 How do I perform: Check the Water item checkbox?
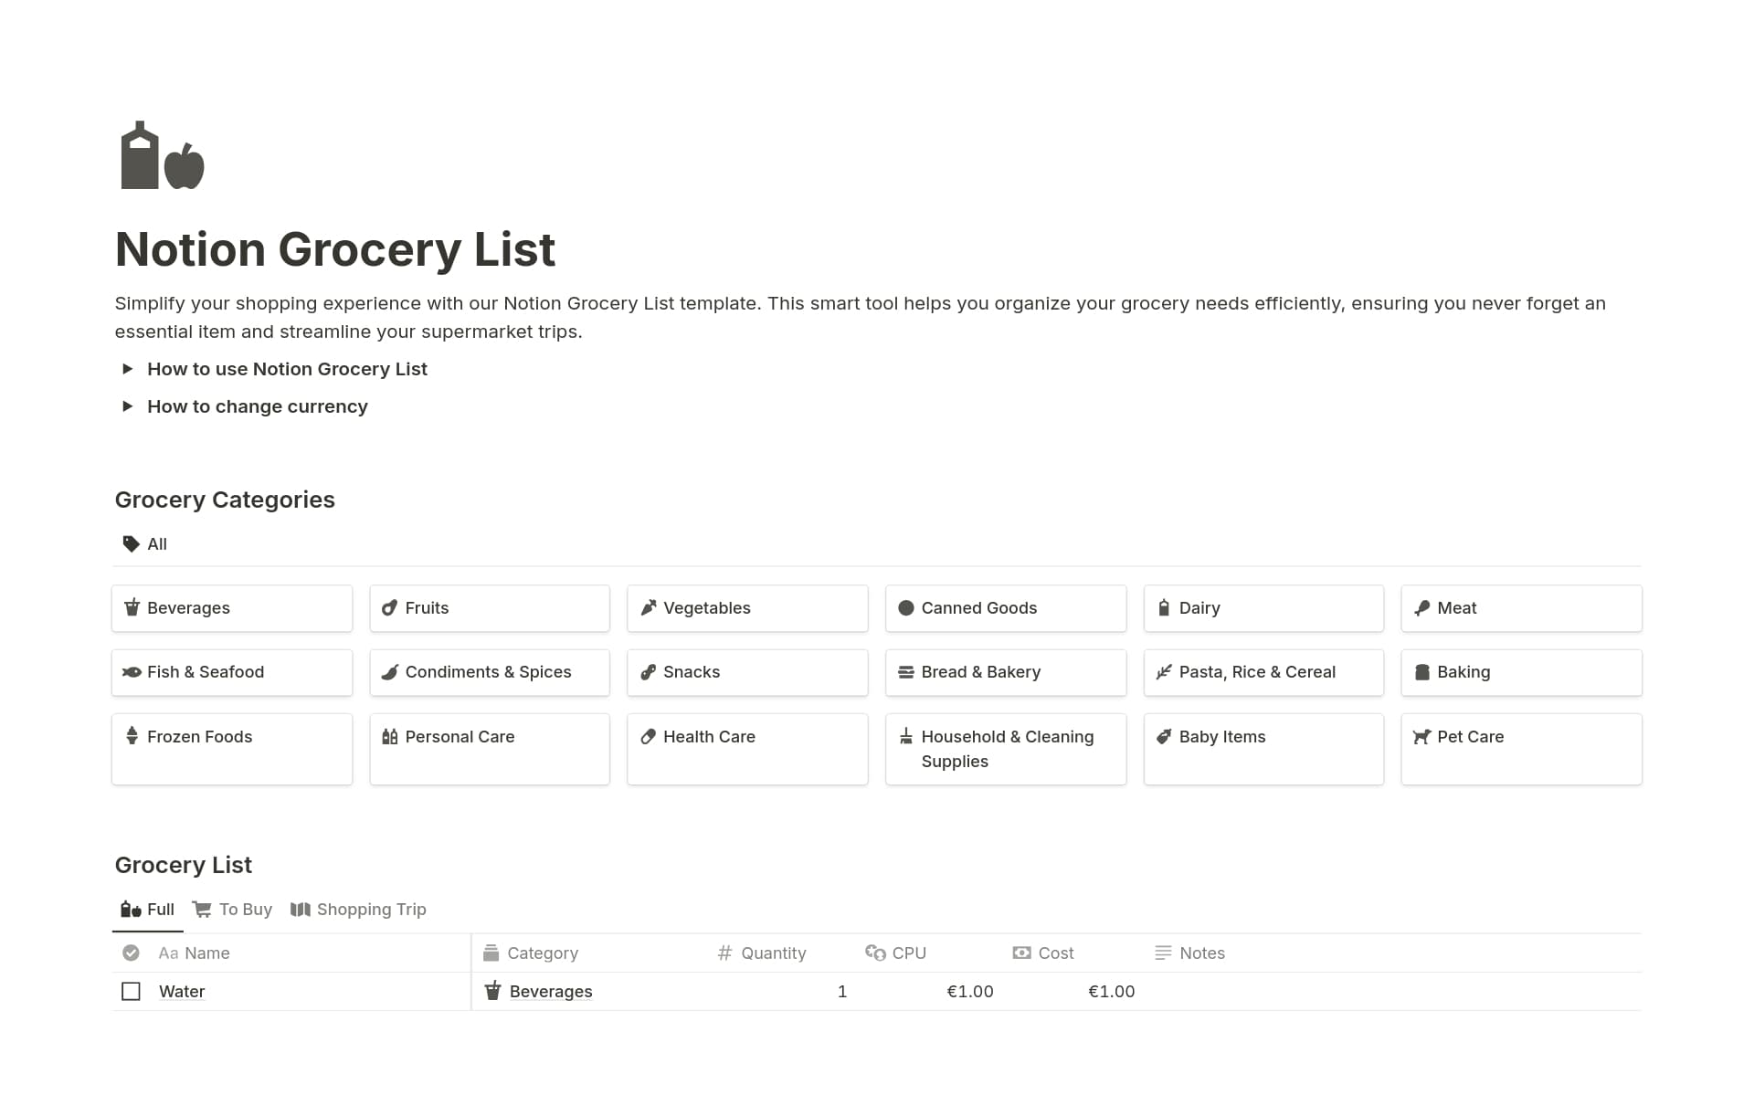131,991
